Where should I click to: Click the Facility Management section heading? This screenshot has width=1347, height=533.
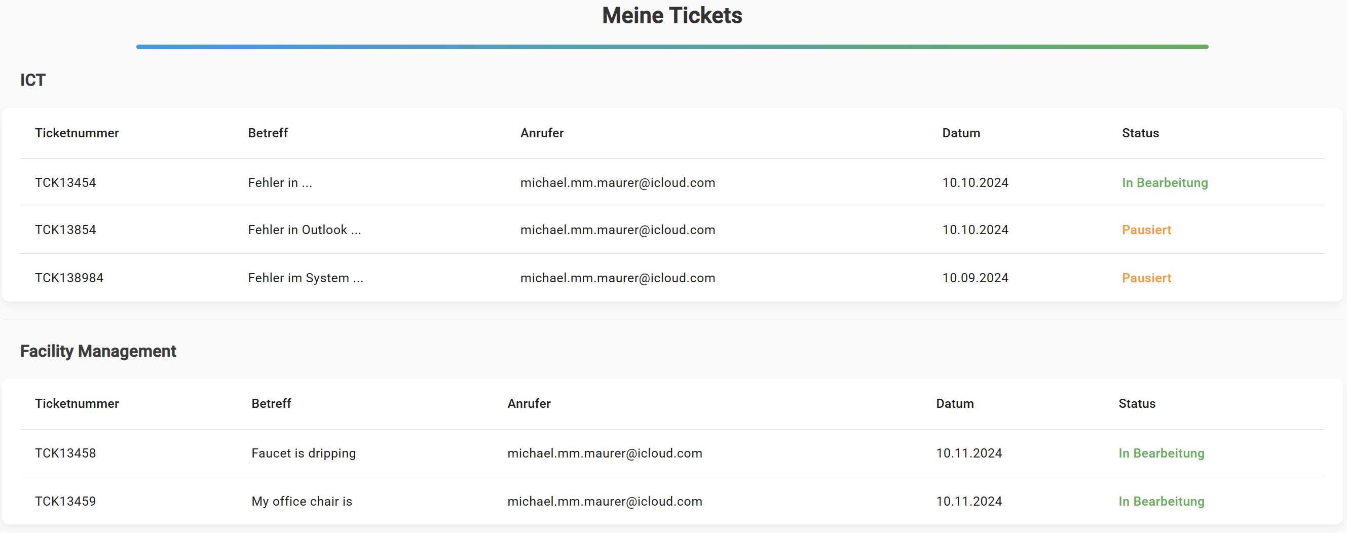coord(98,351)
